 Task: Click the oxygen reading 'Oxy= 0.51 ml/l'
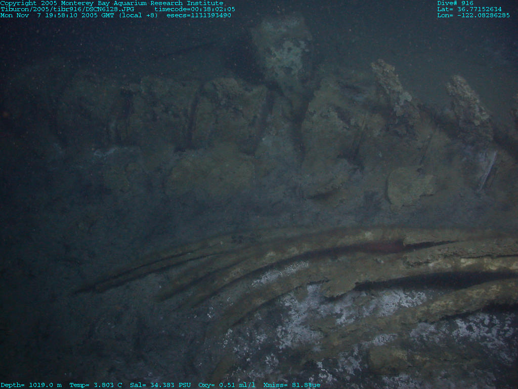click(x=227, y=385)
